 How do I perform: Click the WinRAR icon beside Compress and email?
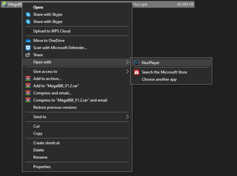[28, 93]
